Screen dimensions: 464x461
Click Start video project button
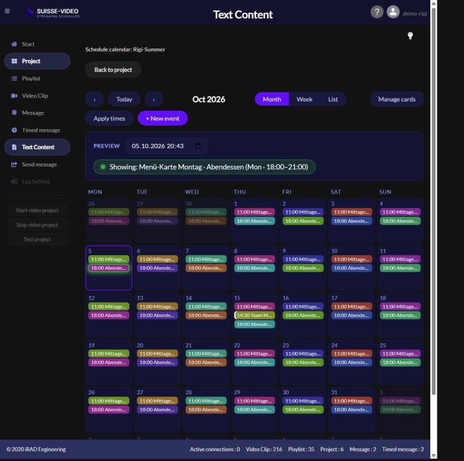click(x=37, y=210)
